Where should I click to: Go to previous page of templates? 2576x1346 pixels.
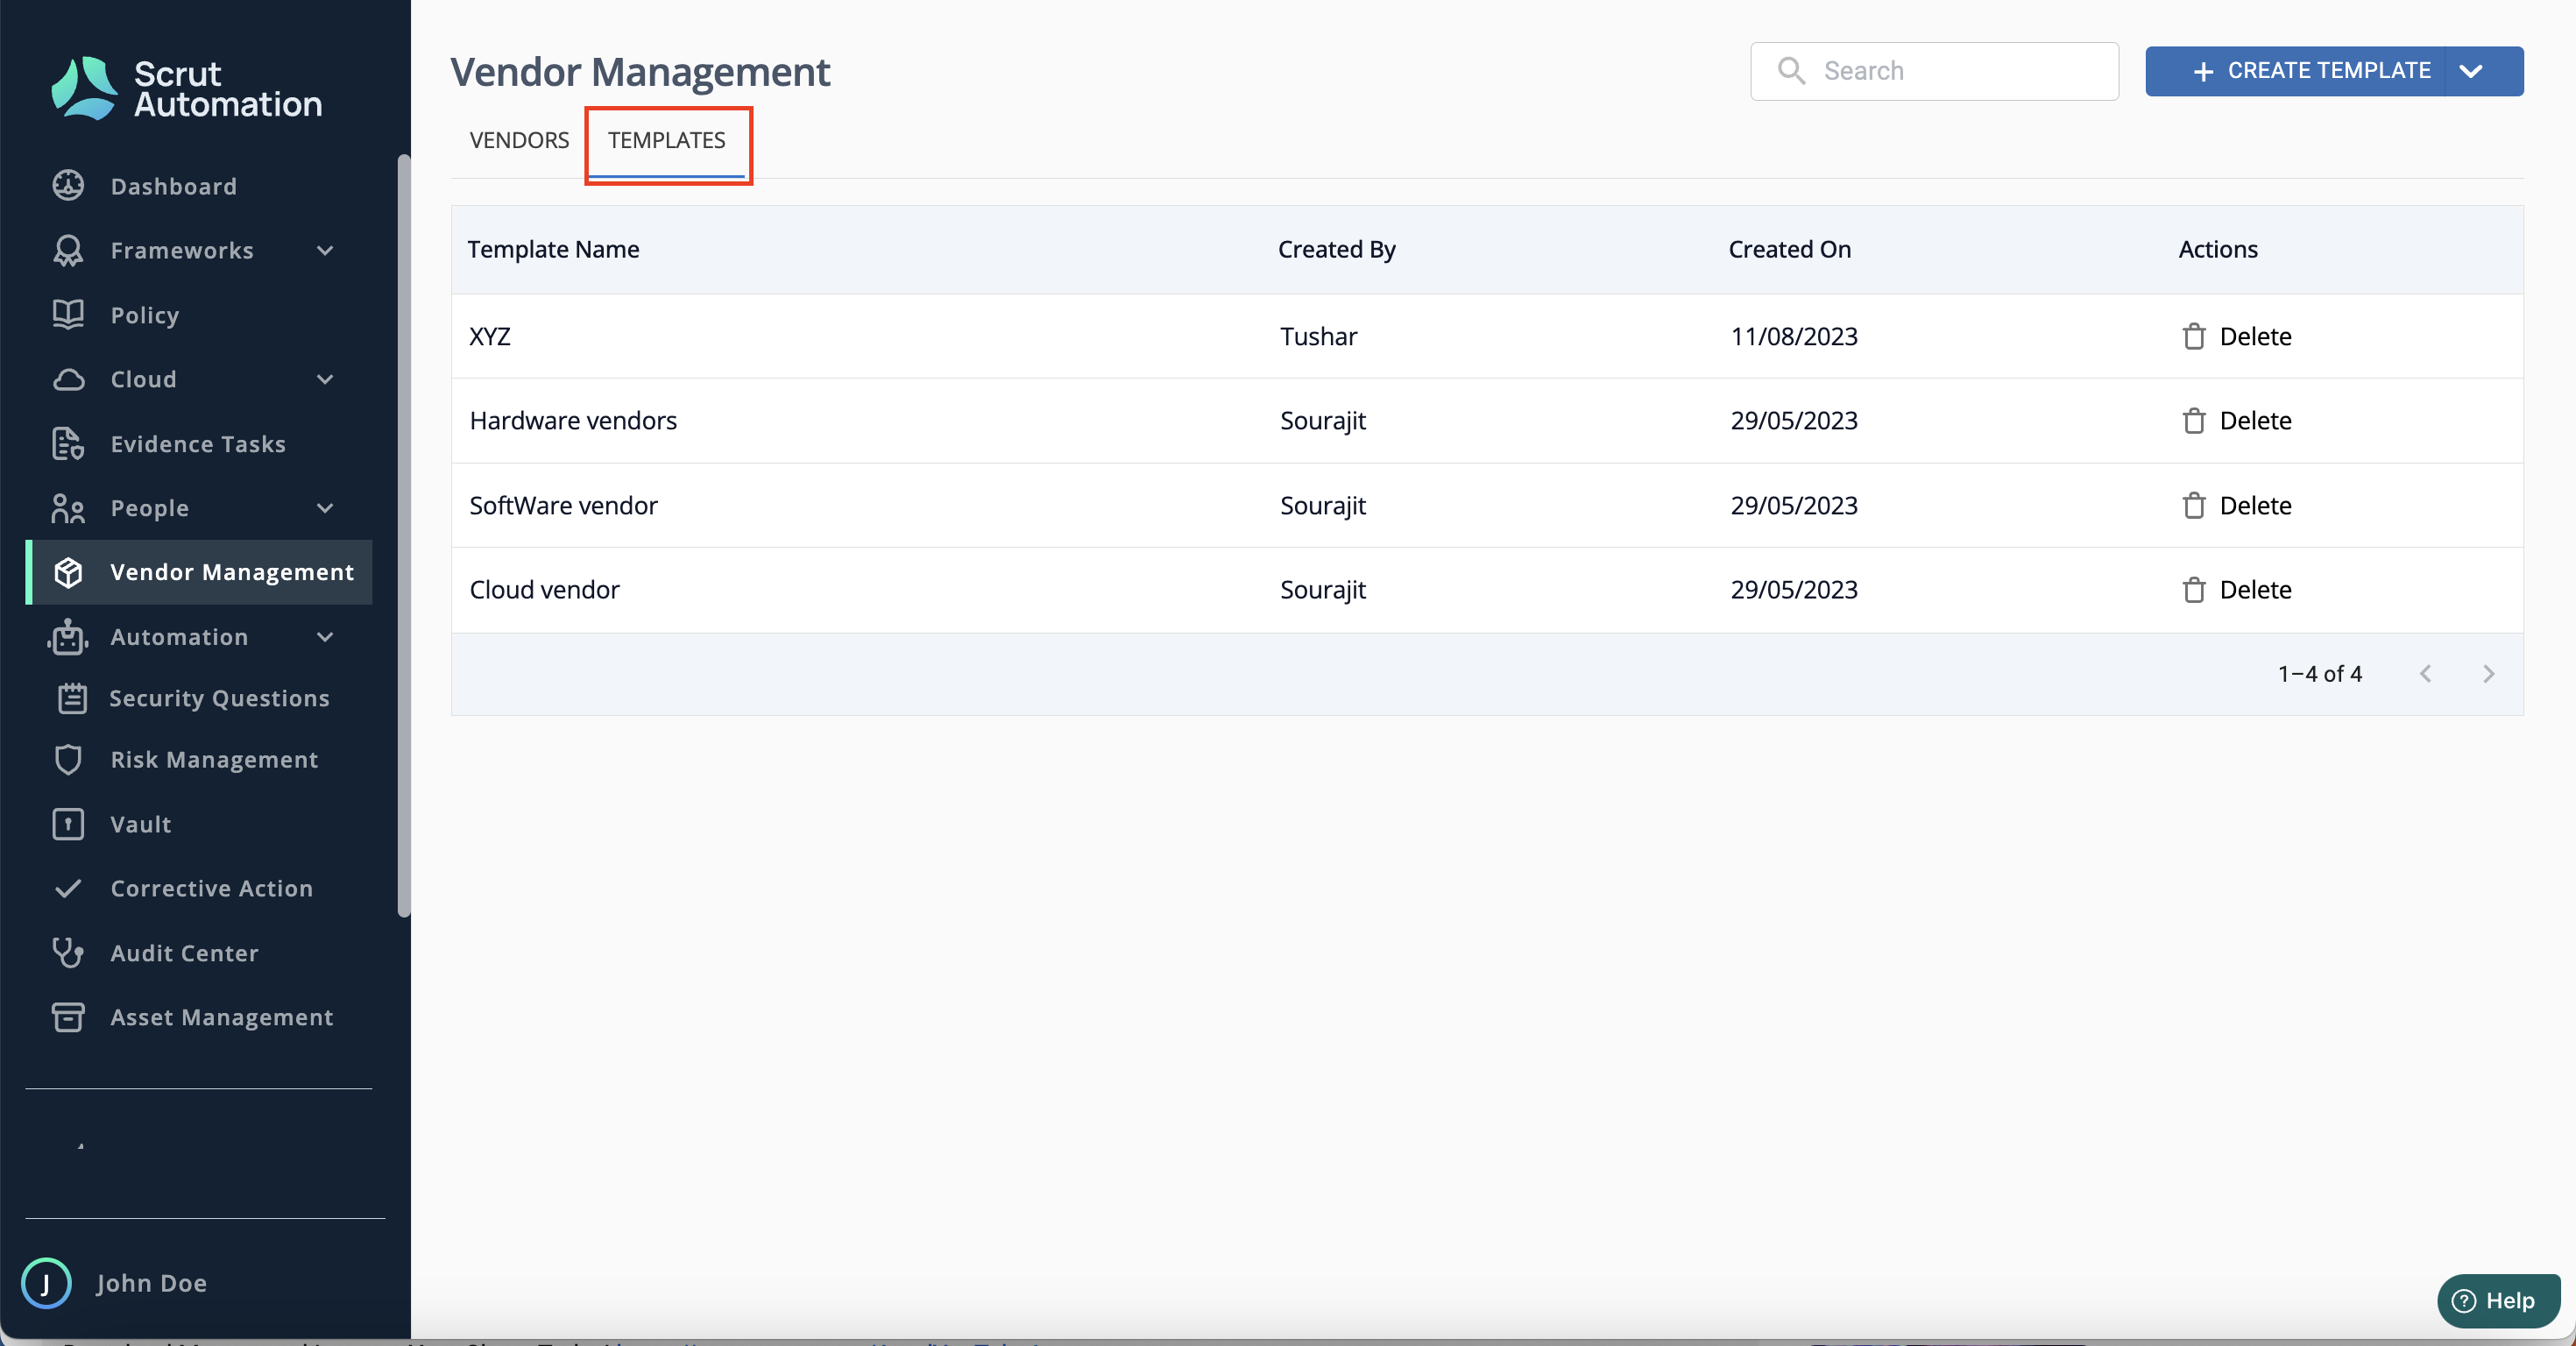(x=2425, y=674)
